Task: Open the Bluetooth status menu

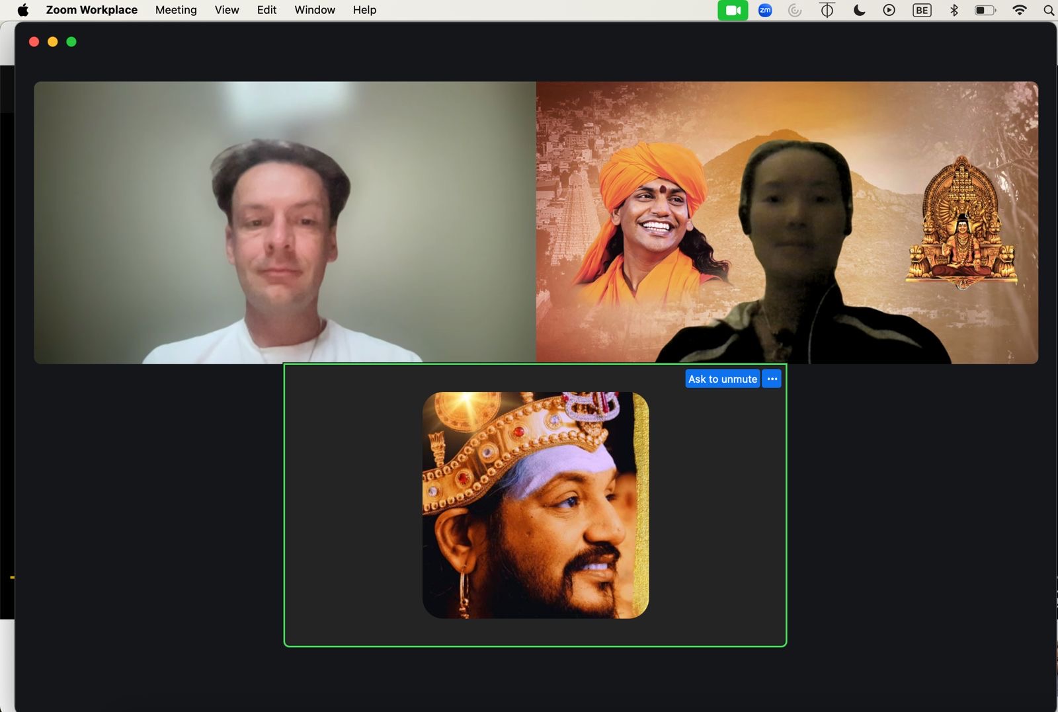Action: coord(954,10)
